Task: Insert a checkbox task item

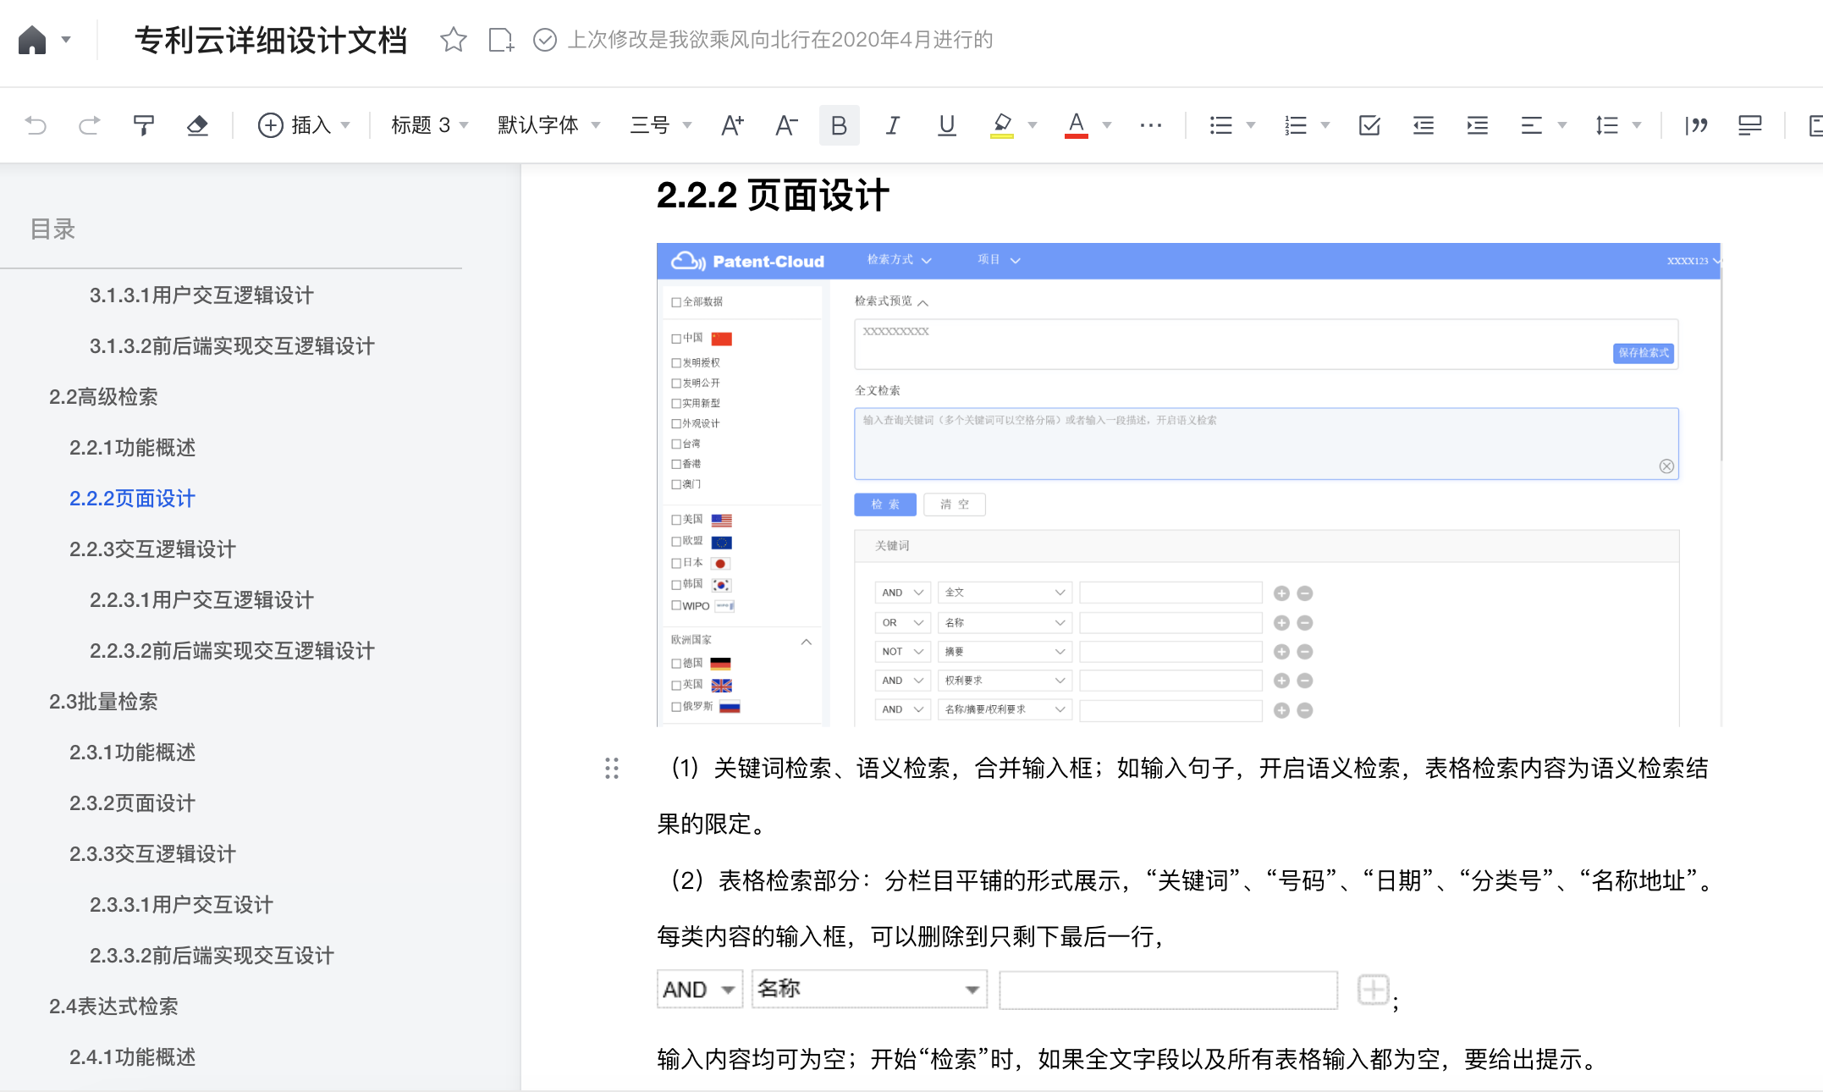Action: coord(1369,125)
